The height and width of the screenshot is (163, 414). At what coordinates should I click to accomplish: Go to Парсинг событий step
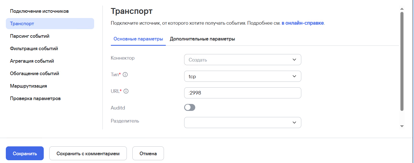pyautogui.click(x=30, y=36)
